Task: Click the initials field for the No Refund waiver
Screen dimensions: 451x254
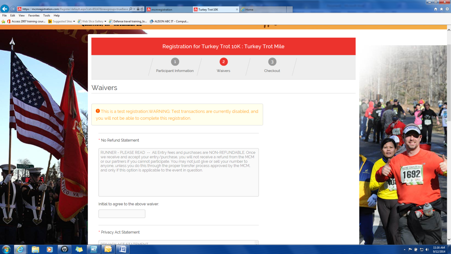Action: click(122, 214)
